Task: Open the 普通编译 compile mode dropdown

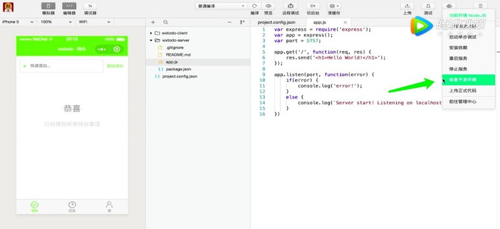Action: (x=221, y=6)
